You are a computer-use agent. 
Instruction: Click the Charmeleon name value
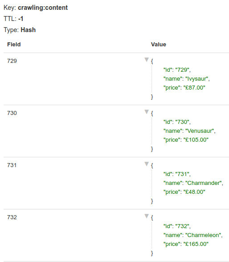(204, 235)
